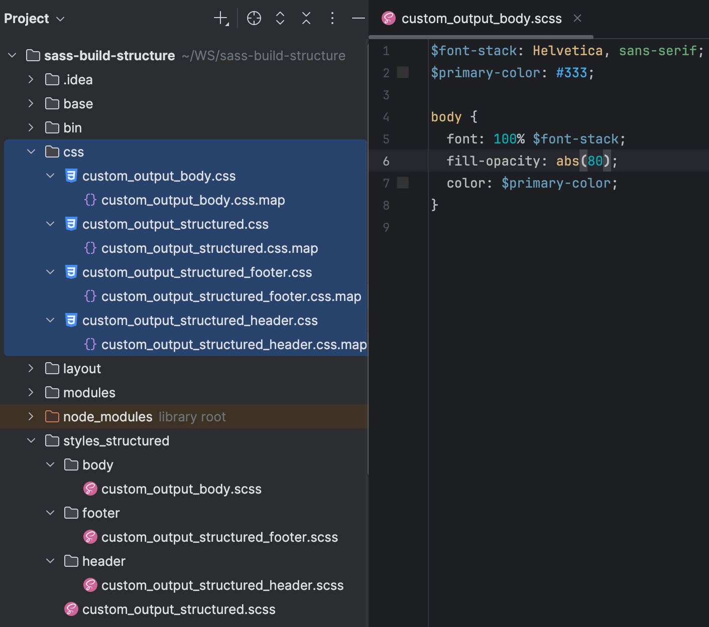Screen dimensions: 709x627
Task: Click the color preview square on line 7
Action: click(402, 183)
